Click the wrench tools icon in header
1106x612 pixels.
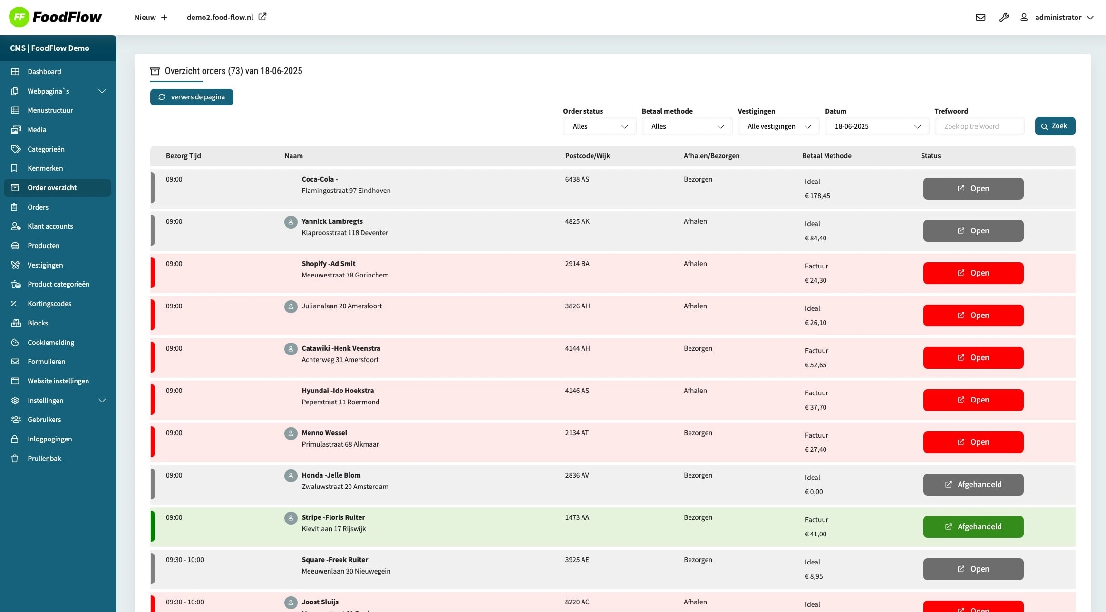[1004, 18]
